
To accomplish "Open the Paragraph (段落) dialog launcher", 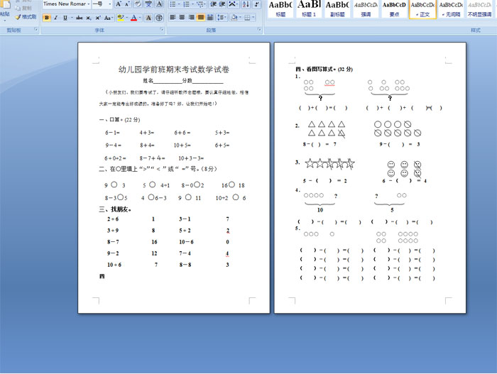I will pos(259,30).
